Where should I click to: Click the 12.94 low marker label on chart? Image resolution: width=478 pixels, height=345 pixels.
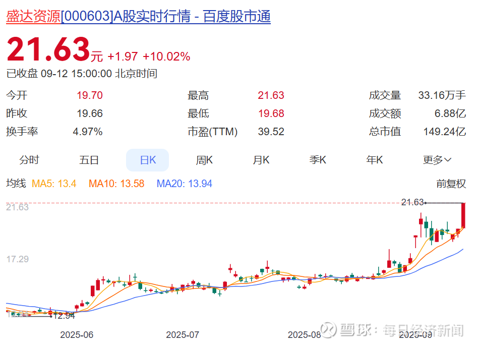click(64, 316)
